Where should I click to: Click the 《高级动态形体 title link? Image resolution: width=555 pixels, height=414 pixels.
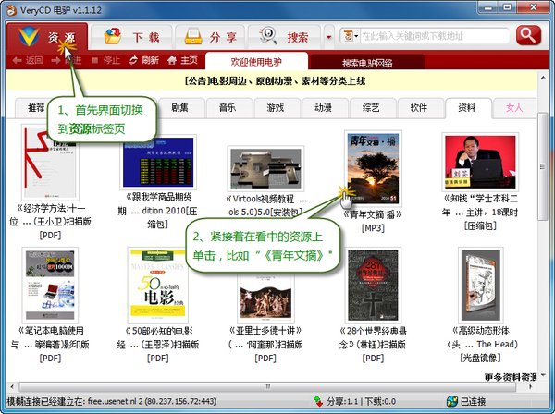pos(480,344)
